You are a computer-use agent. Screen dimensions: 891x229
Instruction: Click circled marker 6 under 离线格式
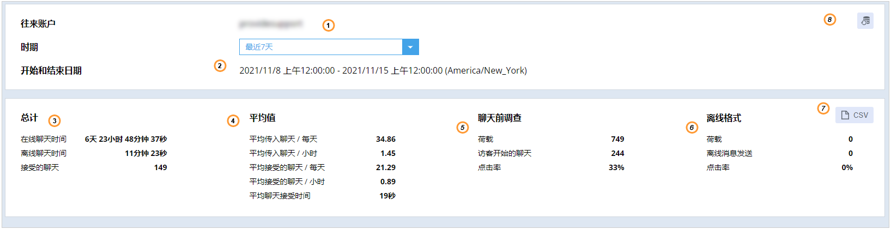[x=692, y=128]
